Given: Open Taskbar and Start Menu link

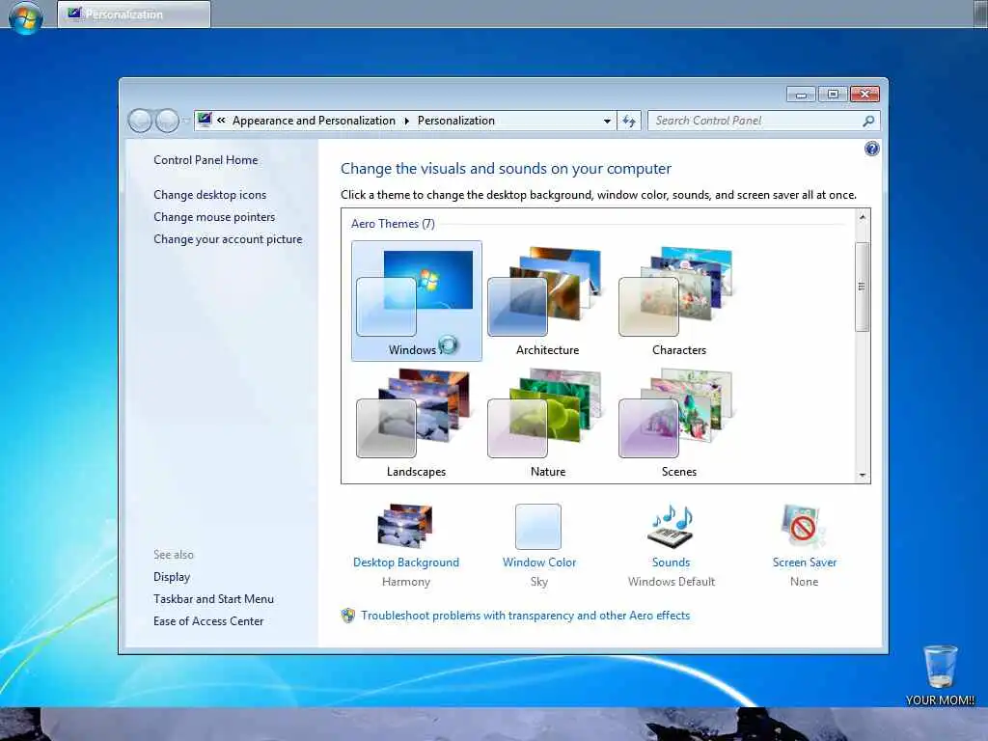Looking at the screenshot, I should click(213, 598).
